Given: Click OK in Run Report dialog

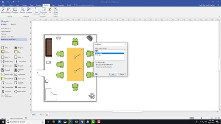Looking at the screenshot, I should 113,74.
